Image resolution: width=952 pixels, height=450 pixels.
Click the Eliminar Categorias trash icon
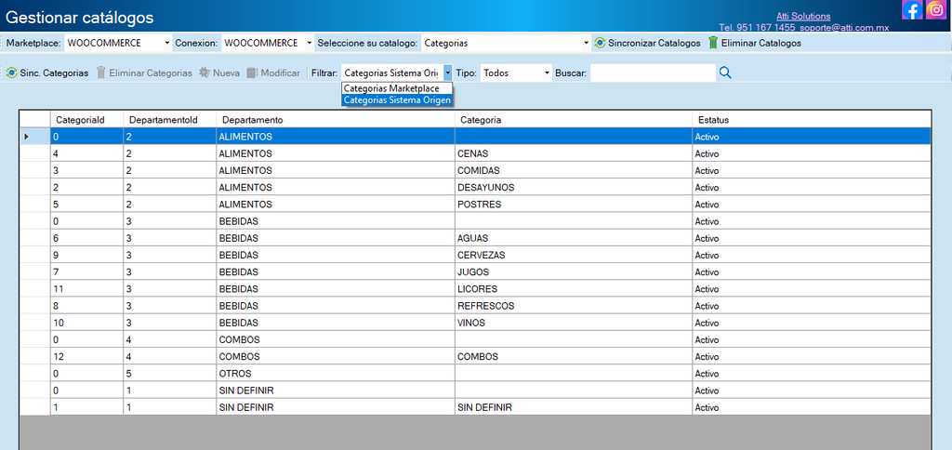(101, 73)
